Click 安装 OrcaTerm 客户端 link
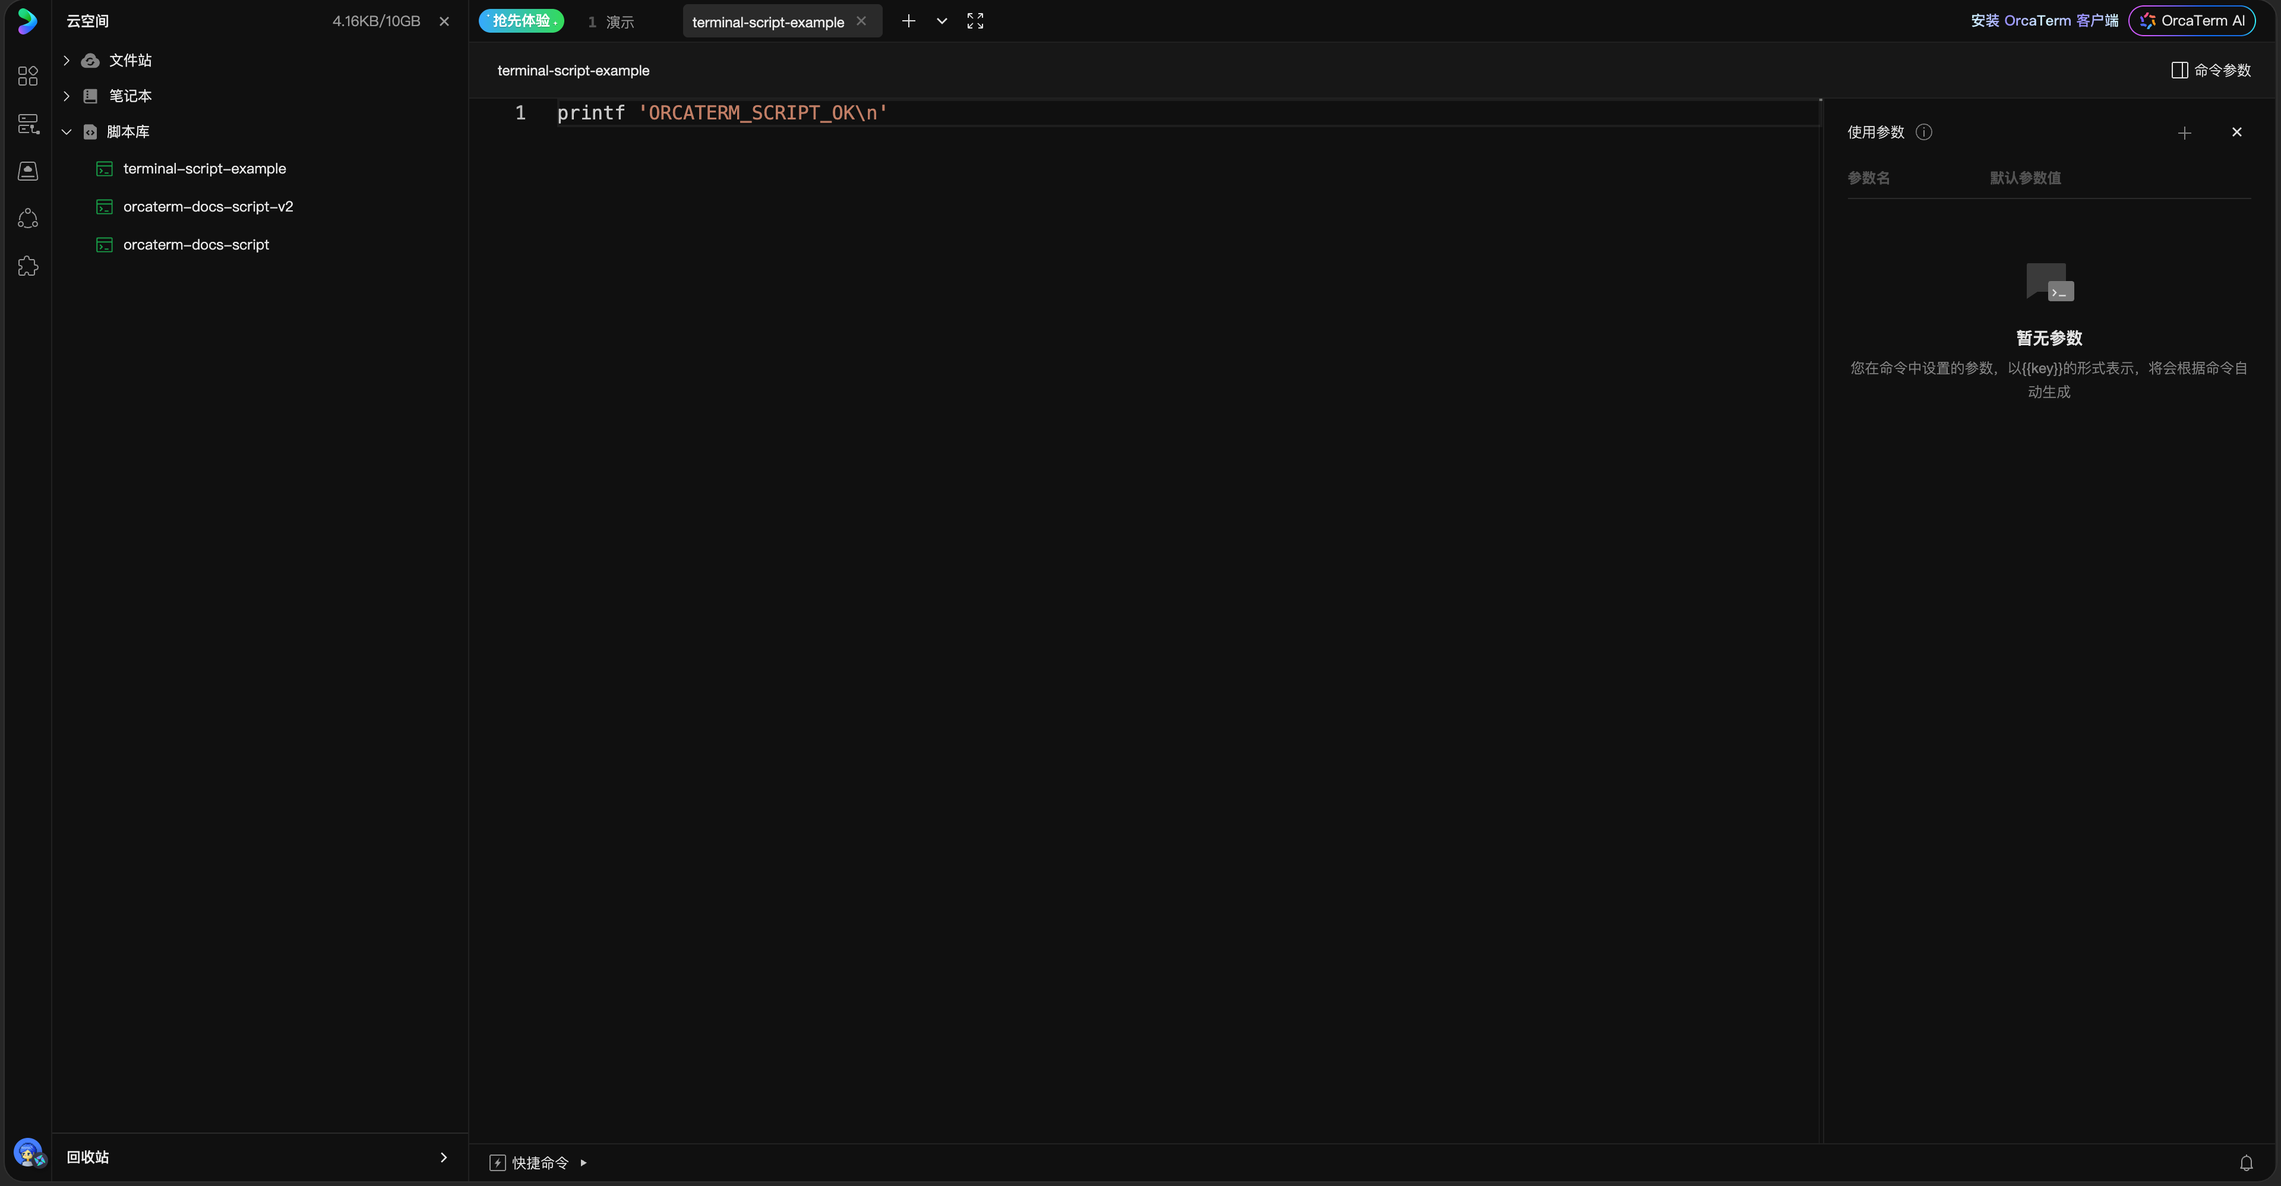Image resolution: width=2281 pixels, height=1186 pixels. tap(2043, 20)
